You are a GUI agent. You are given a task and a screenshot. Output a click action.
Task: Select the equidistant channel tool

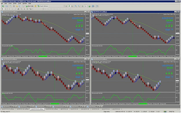18,9
